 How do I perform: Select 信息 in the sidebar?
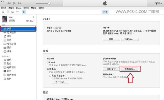coord(9,51)
